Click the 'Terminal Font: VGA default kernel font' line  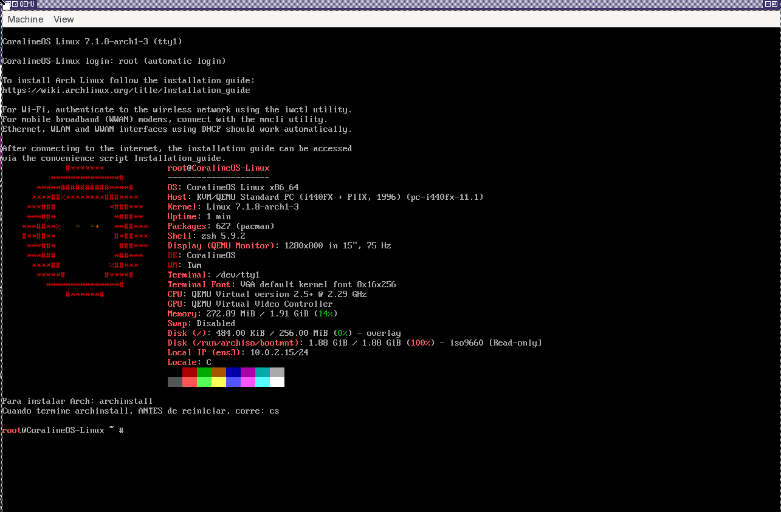[x=282, y=284]
